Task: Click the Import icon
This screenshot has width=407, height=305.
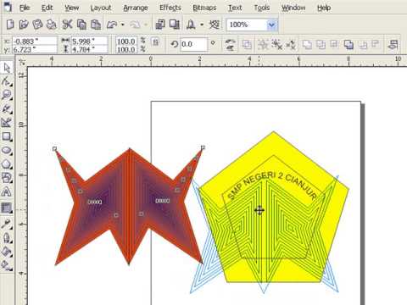Action: (x=160, y=25)
